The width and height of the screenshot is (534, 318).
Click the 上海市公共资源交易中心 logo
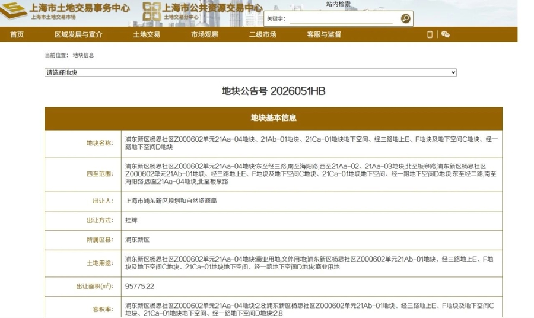tap(202, 11)
